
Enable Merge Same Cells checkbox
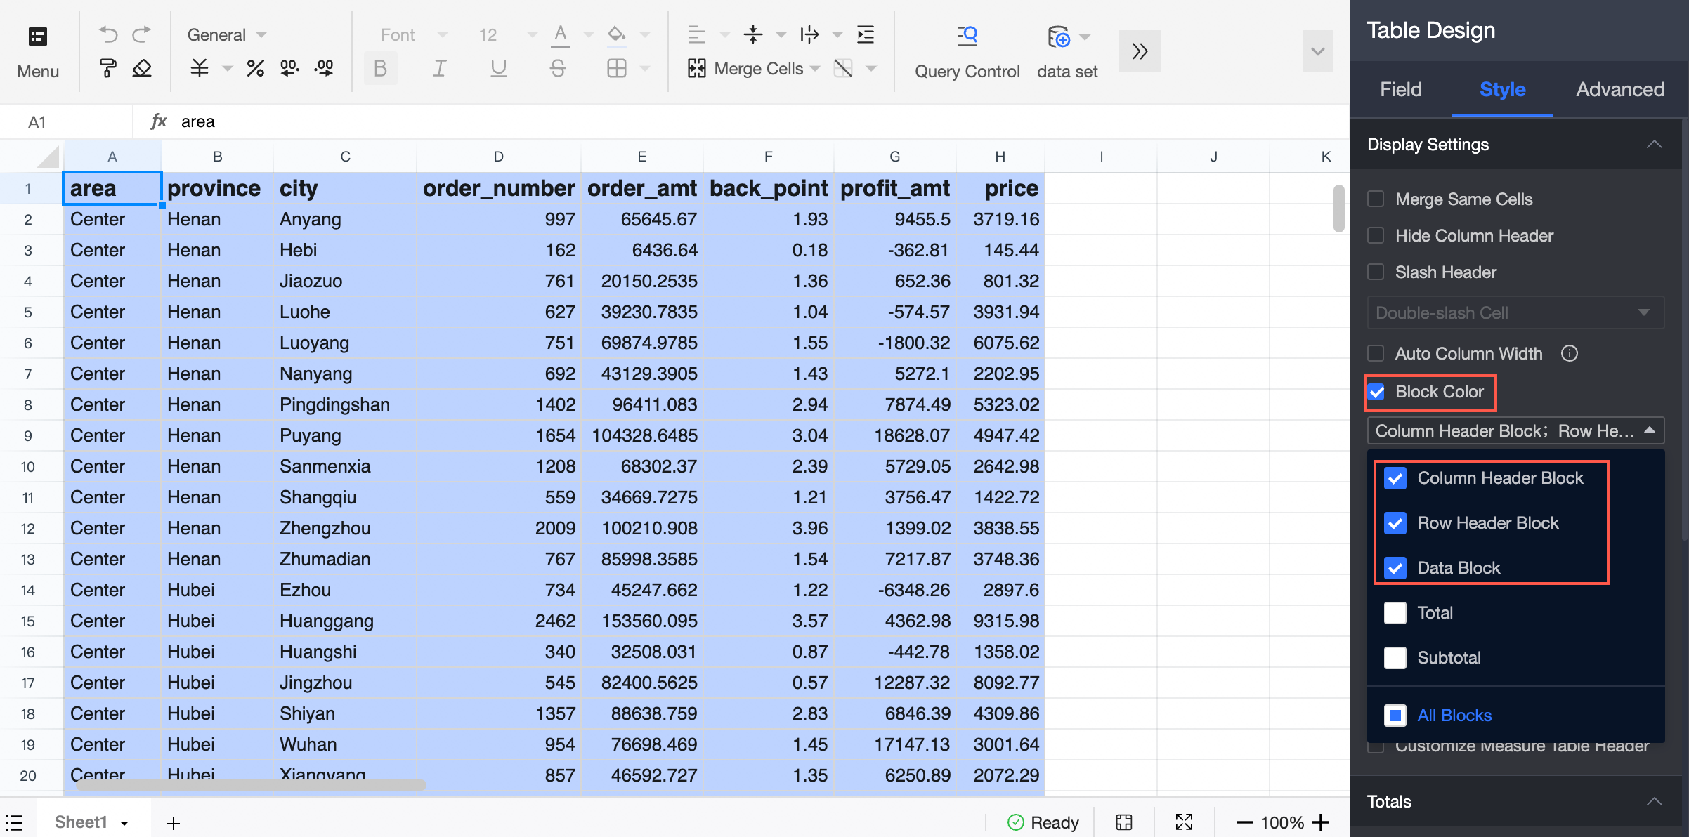click(1376, 199)
